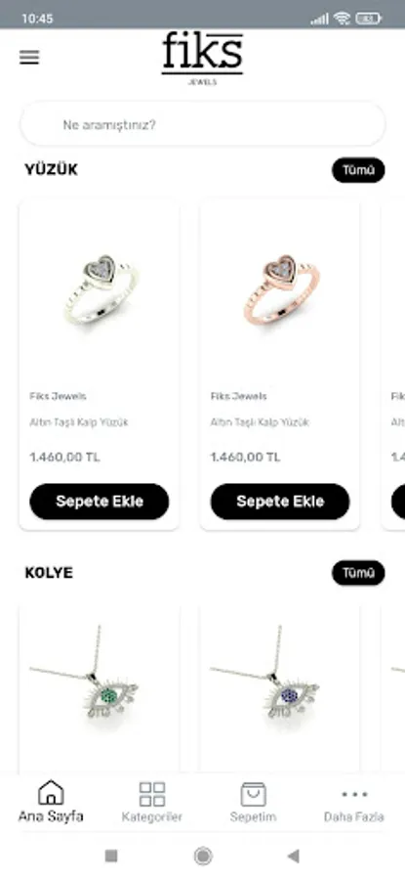405x880 pixels.
Task: Open Daha Fazla three-dots icon
Action: (x=354, y=794)
